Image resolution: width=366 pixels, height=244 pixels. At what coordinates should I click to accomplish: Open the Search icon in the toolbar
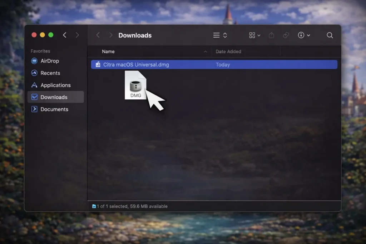coord(329,35)
